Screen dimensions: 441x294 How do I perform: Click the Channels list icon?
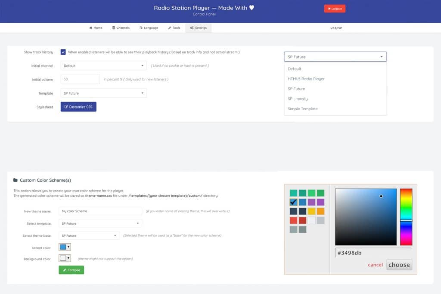(114, 28)
